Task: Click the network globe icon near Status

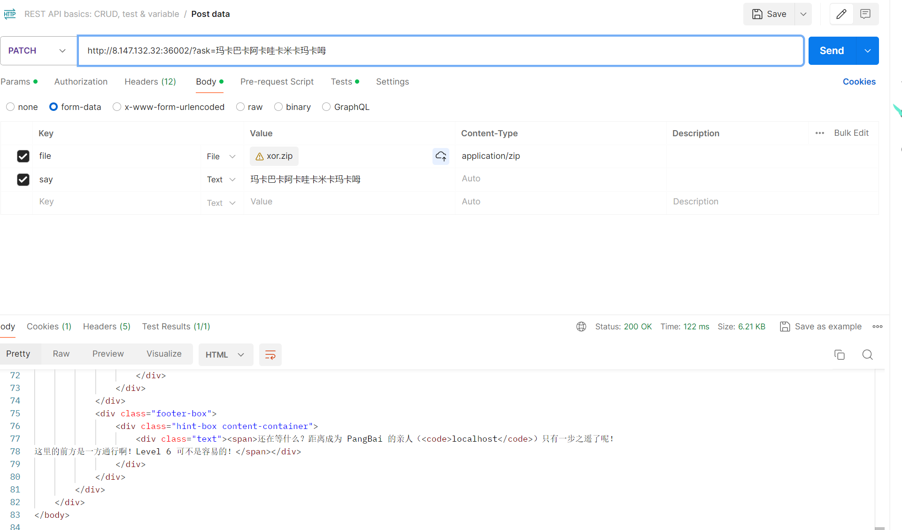Action: pos(581,327)
